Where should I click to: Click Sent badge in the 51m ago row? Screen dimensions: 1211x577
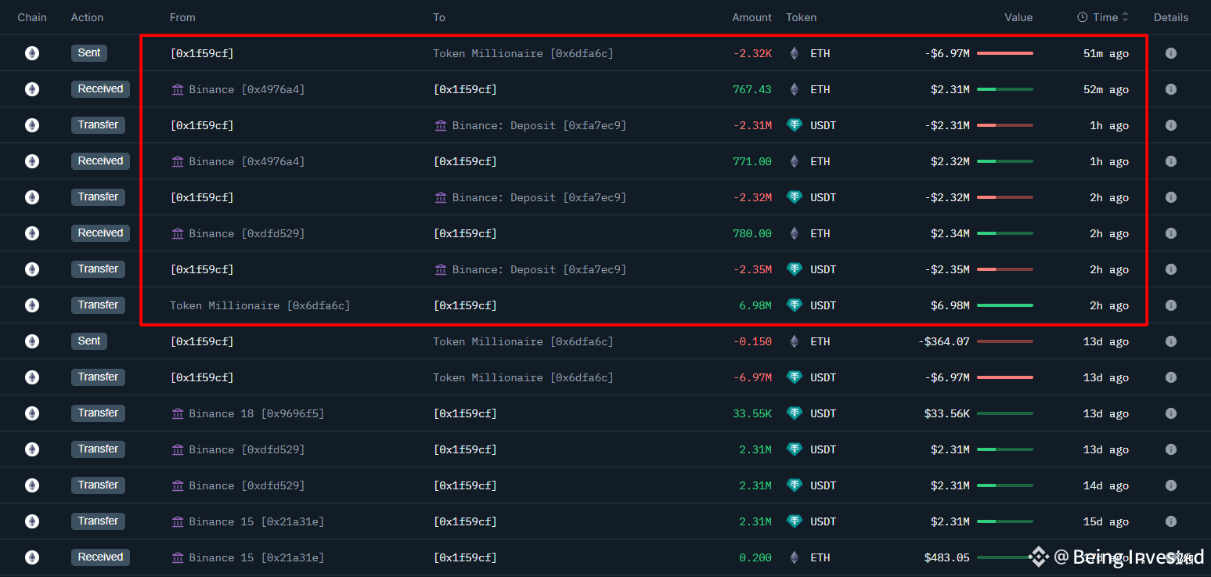coord(89,53)
